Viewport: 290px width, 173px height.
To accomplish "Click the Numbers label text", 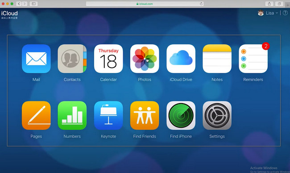I will coord(72,136).
